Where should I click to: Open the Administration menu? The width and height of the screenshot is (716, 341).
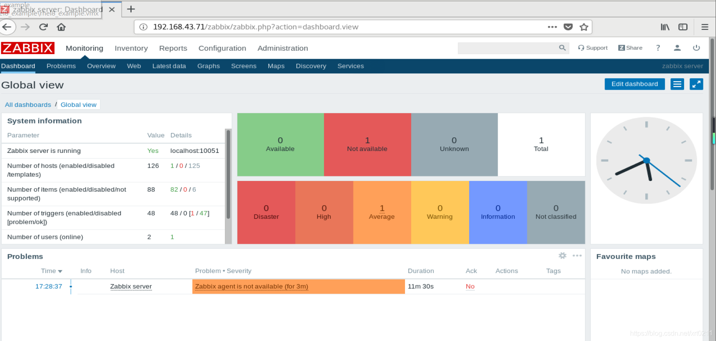click(x=283, y=48)
